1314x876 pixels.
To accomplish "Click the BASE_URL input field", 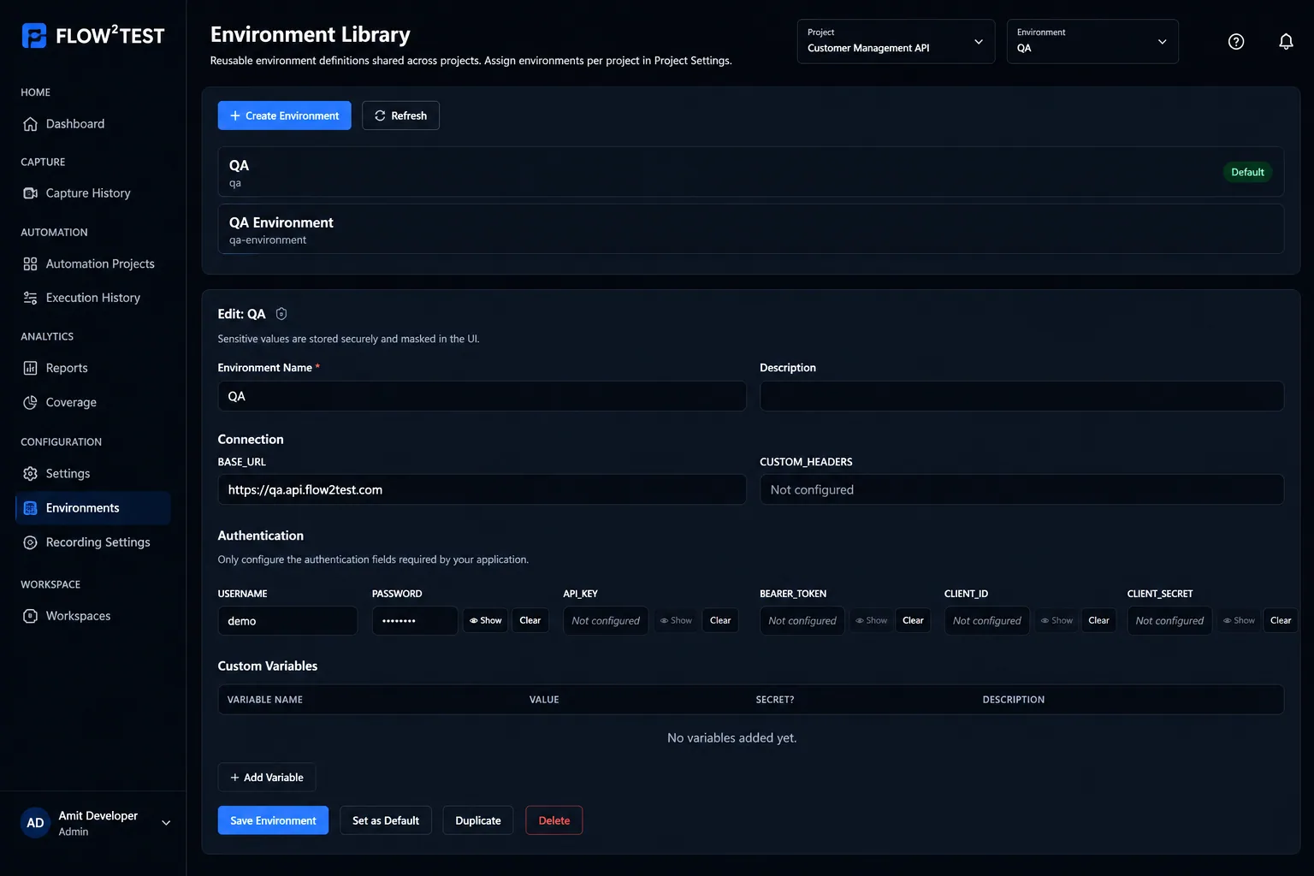I will click(x=482, y=489).
